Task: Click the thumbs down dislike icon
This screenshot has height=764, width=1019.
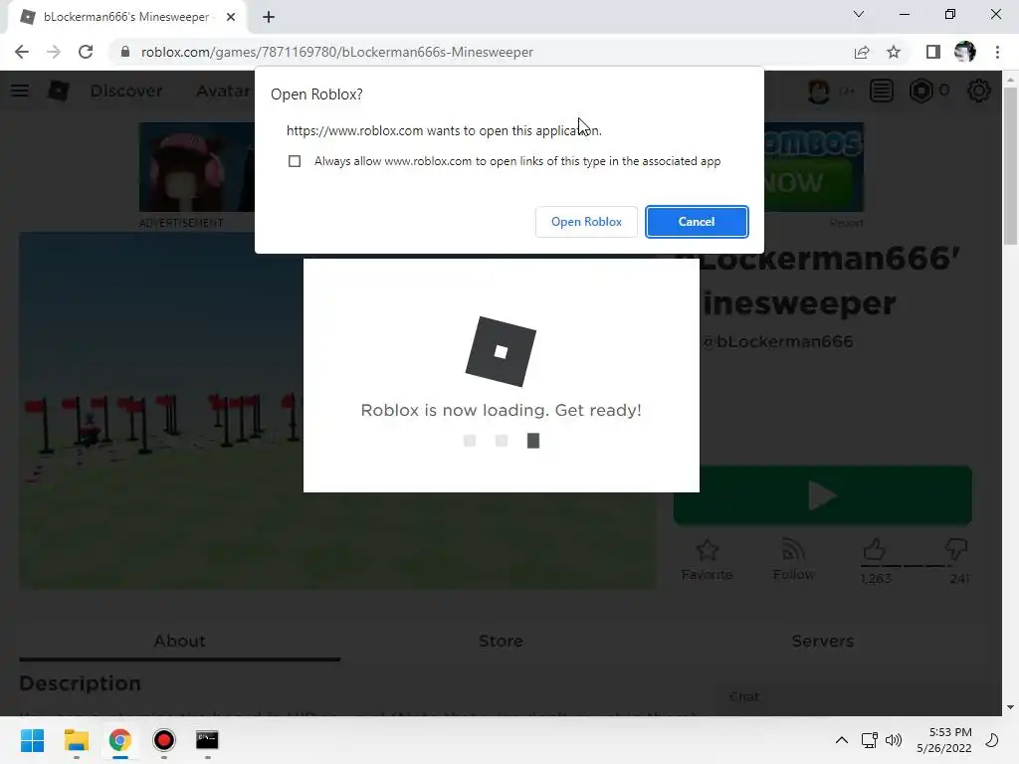Action: pyautogui.click(x=956, y=549)
